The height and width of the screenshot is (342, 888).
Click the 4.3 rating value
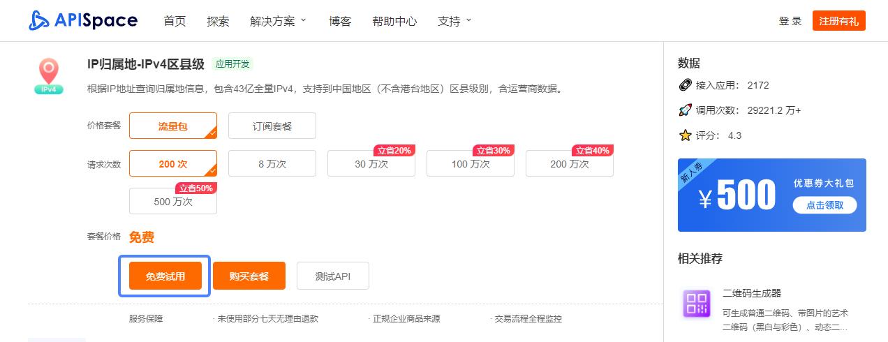735,135
